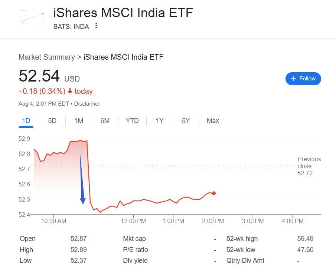Open the 6M chart range
The height and width of the screenshot is (272, 336).
coord(105,121)
